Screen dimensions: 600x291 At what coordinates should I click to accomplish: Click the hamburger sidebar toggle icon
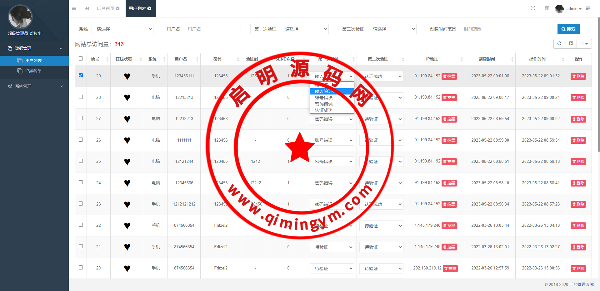click(x=74, y=8)
